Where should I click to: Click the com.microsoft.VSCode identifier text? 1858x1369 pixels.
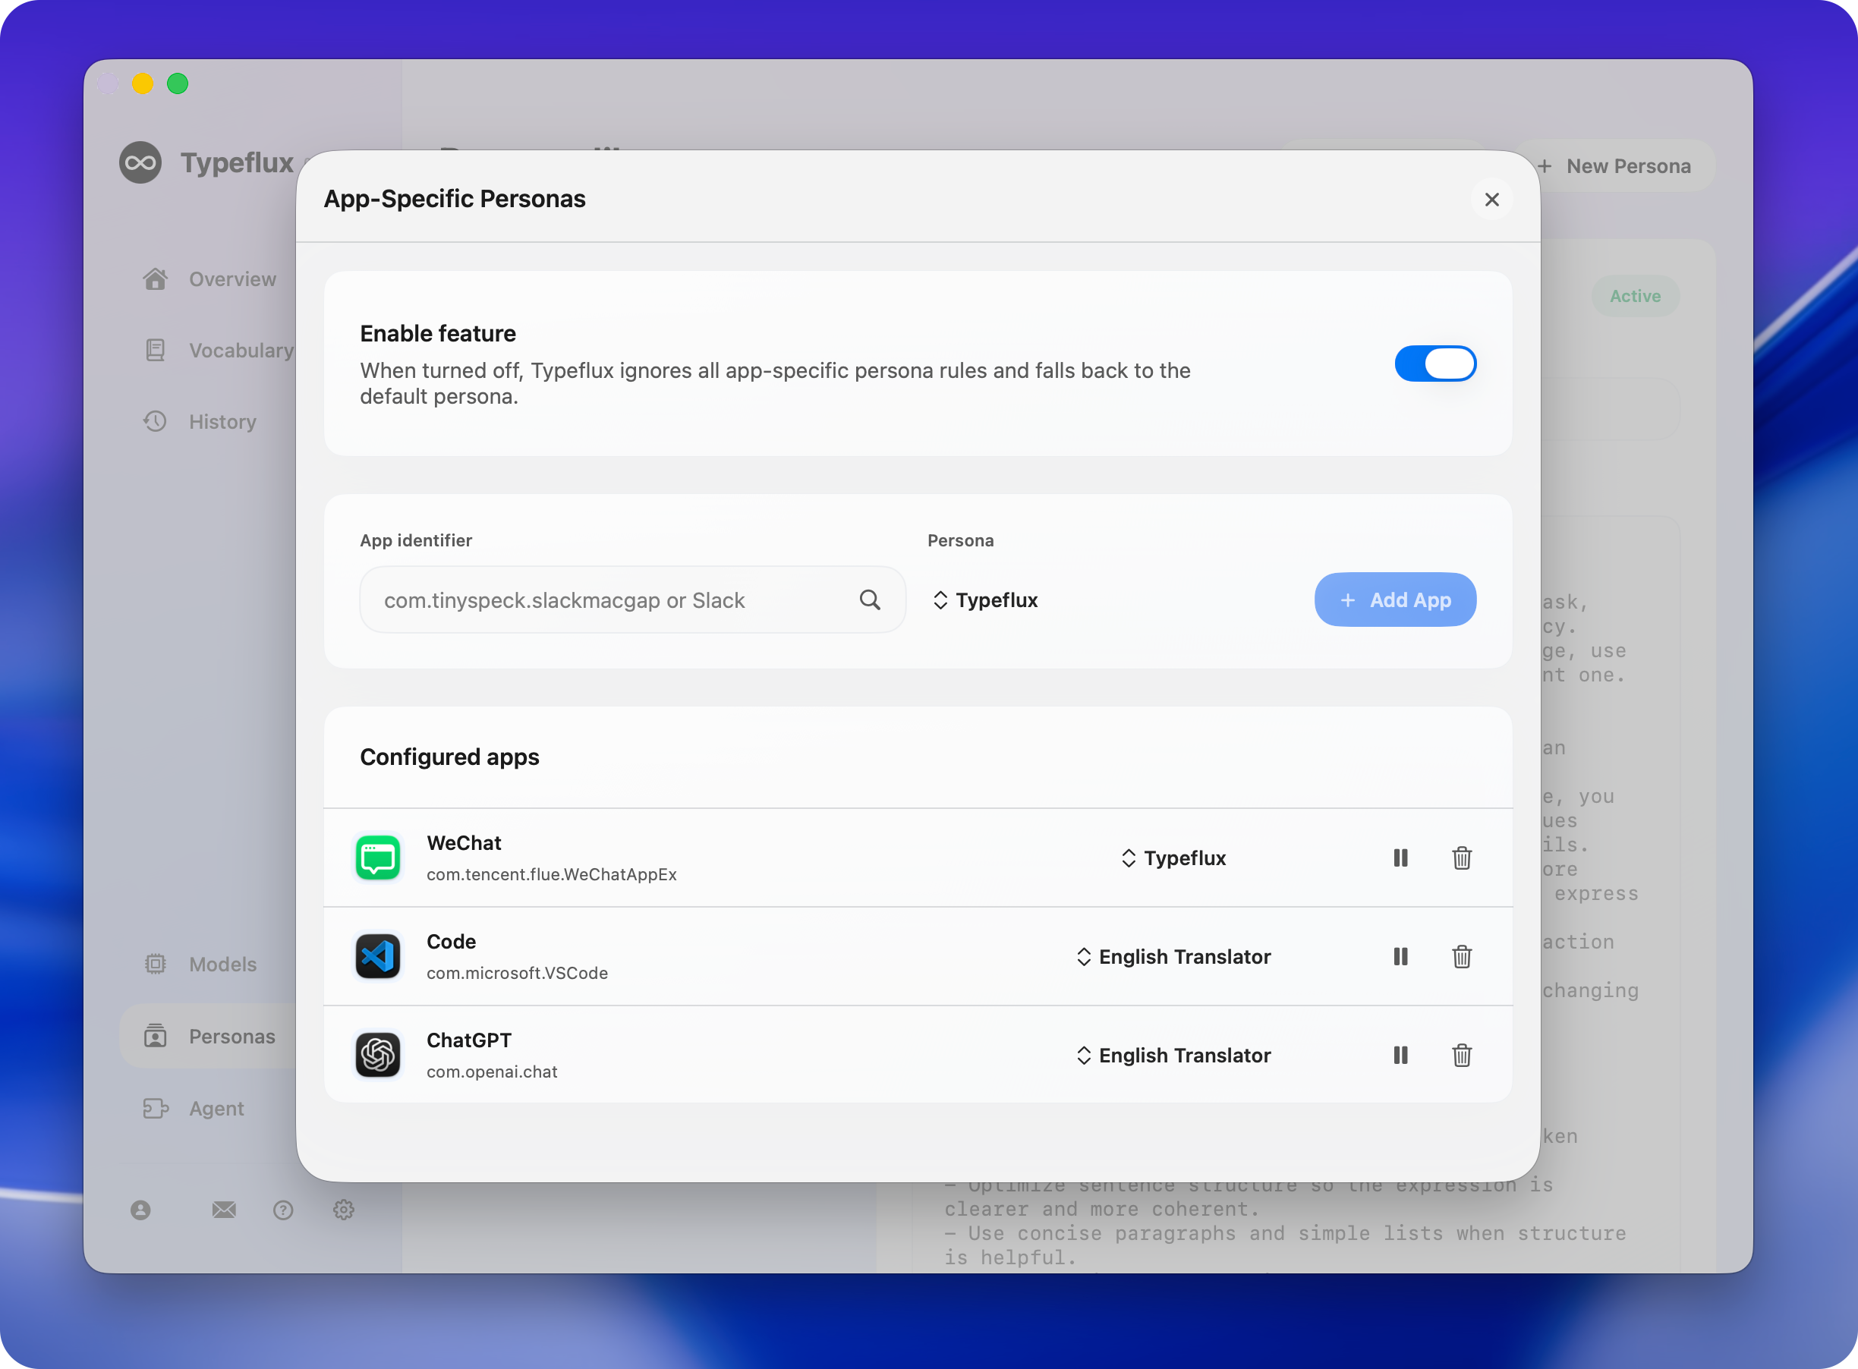[x=517, y=973]
